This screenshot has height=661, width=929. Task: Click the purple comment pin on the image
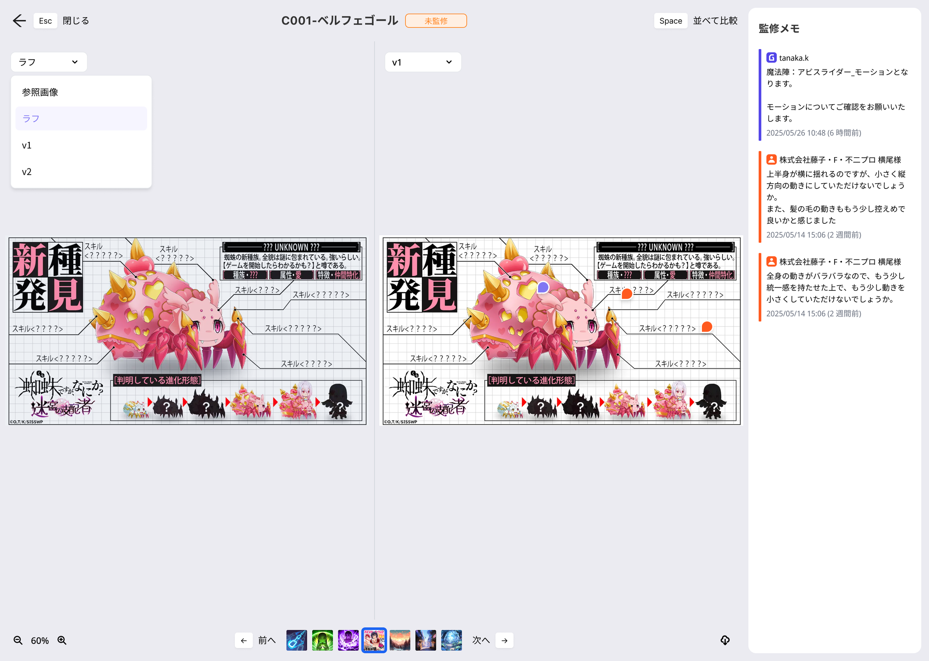point(543,287)
